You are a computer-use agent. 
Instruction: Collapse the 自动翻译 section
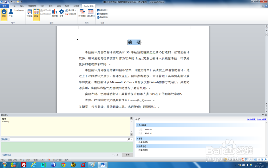137,125
